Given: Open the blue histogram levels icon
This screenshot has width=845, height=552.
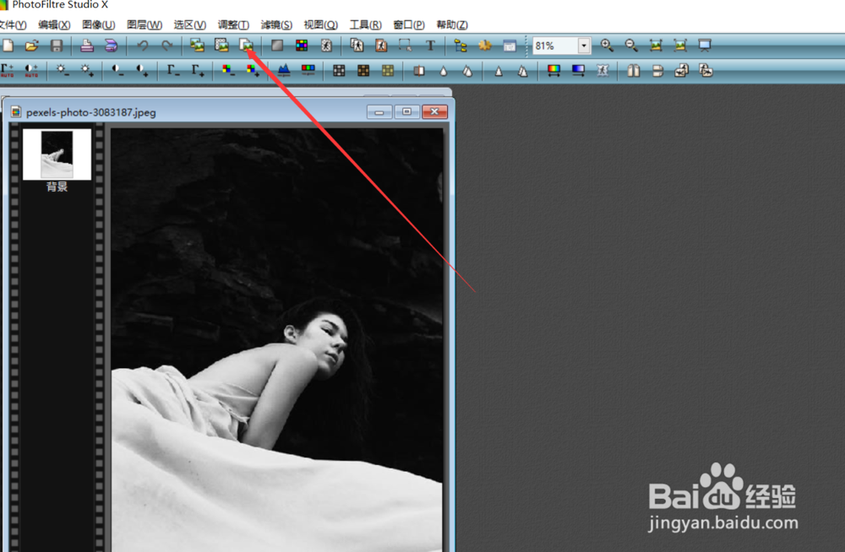Looking at the screenshot, I should [283, 71].
